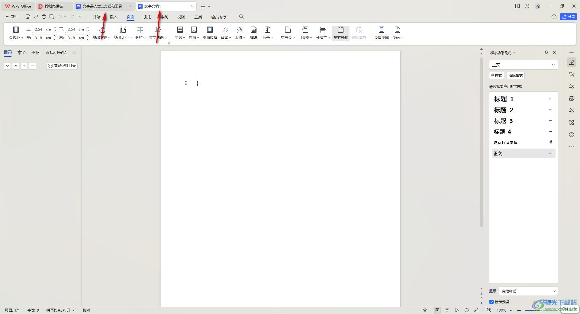Image resolution: width=580 pixels, height=314 pixels.
Task: Switch to the 找稻壳模板 window tab
Action: coord(54,6)
